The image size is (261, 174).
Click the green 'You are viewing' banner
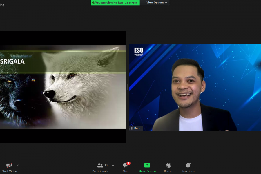coord(116,3)
